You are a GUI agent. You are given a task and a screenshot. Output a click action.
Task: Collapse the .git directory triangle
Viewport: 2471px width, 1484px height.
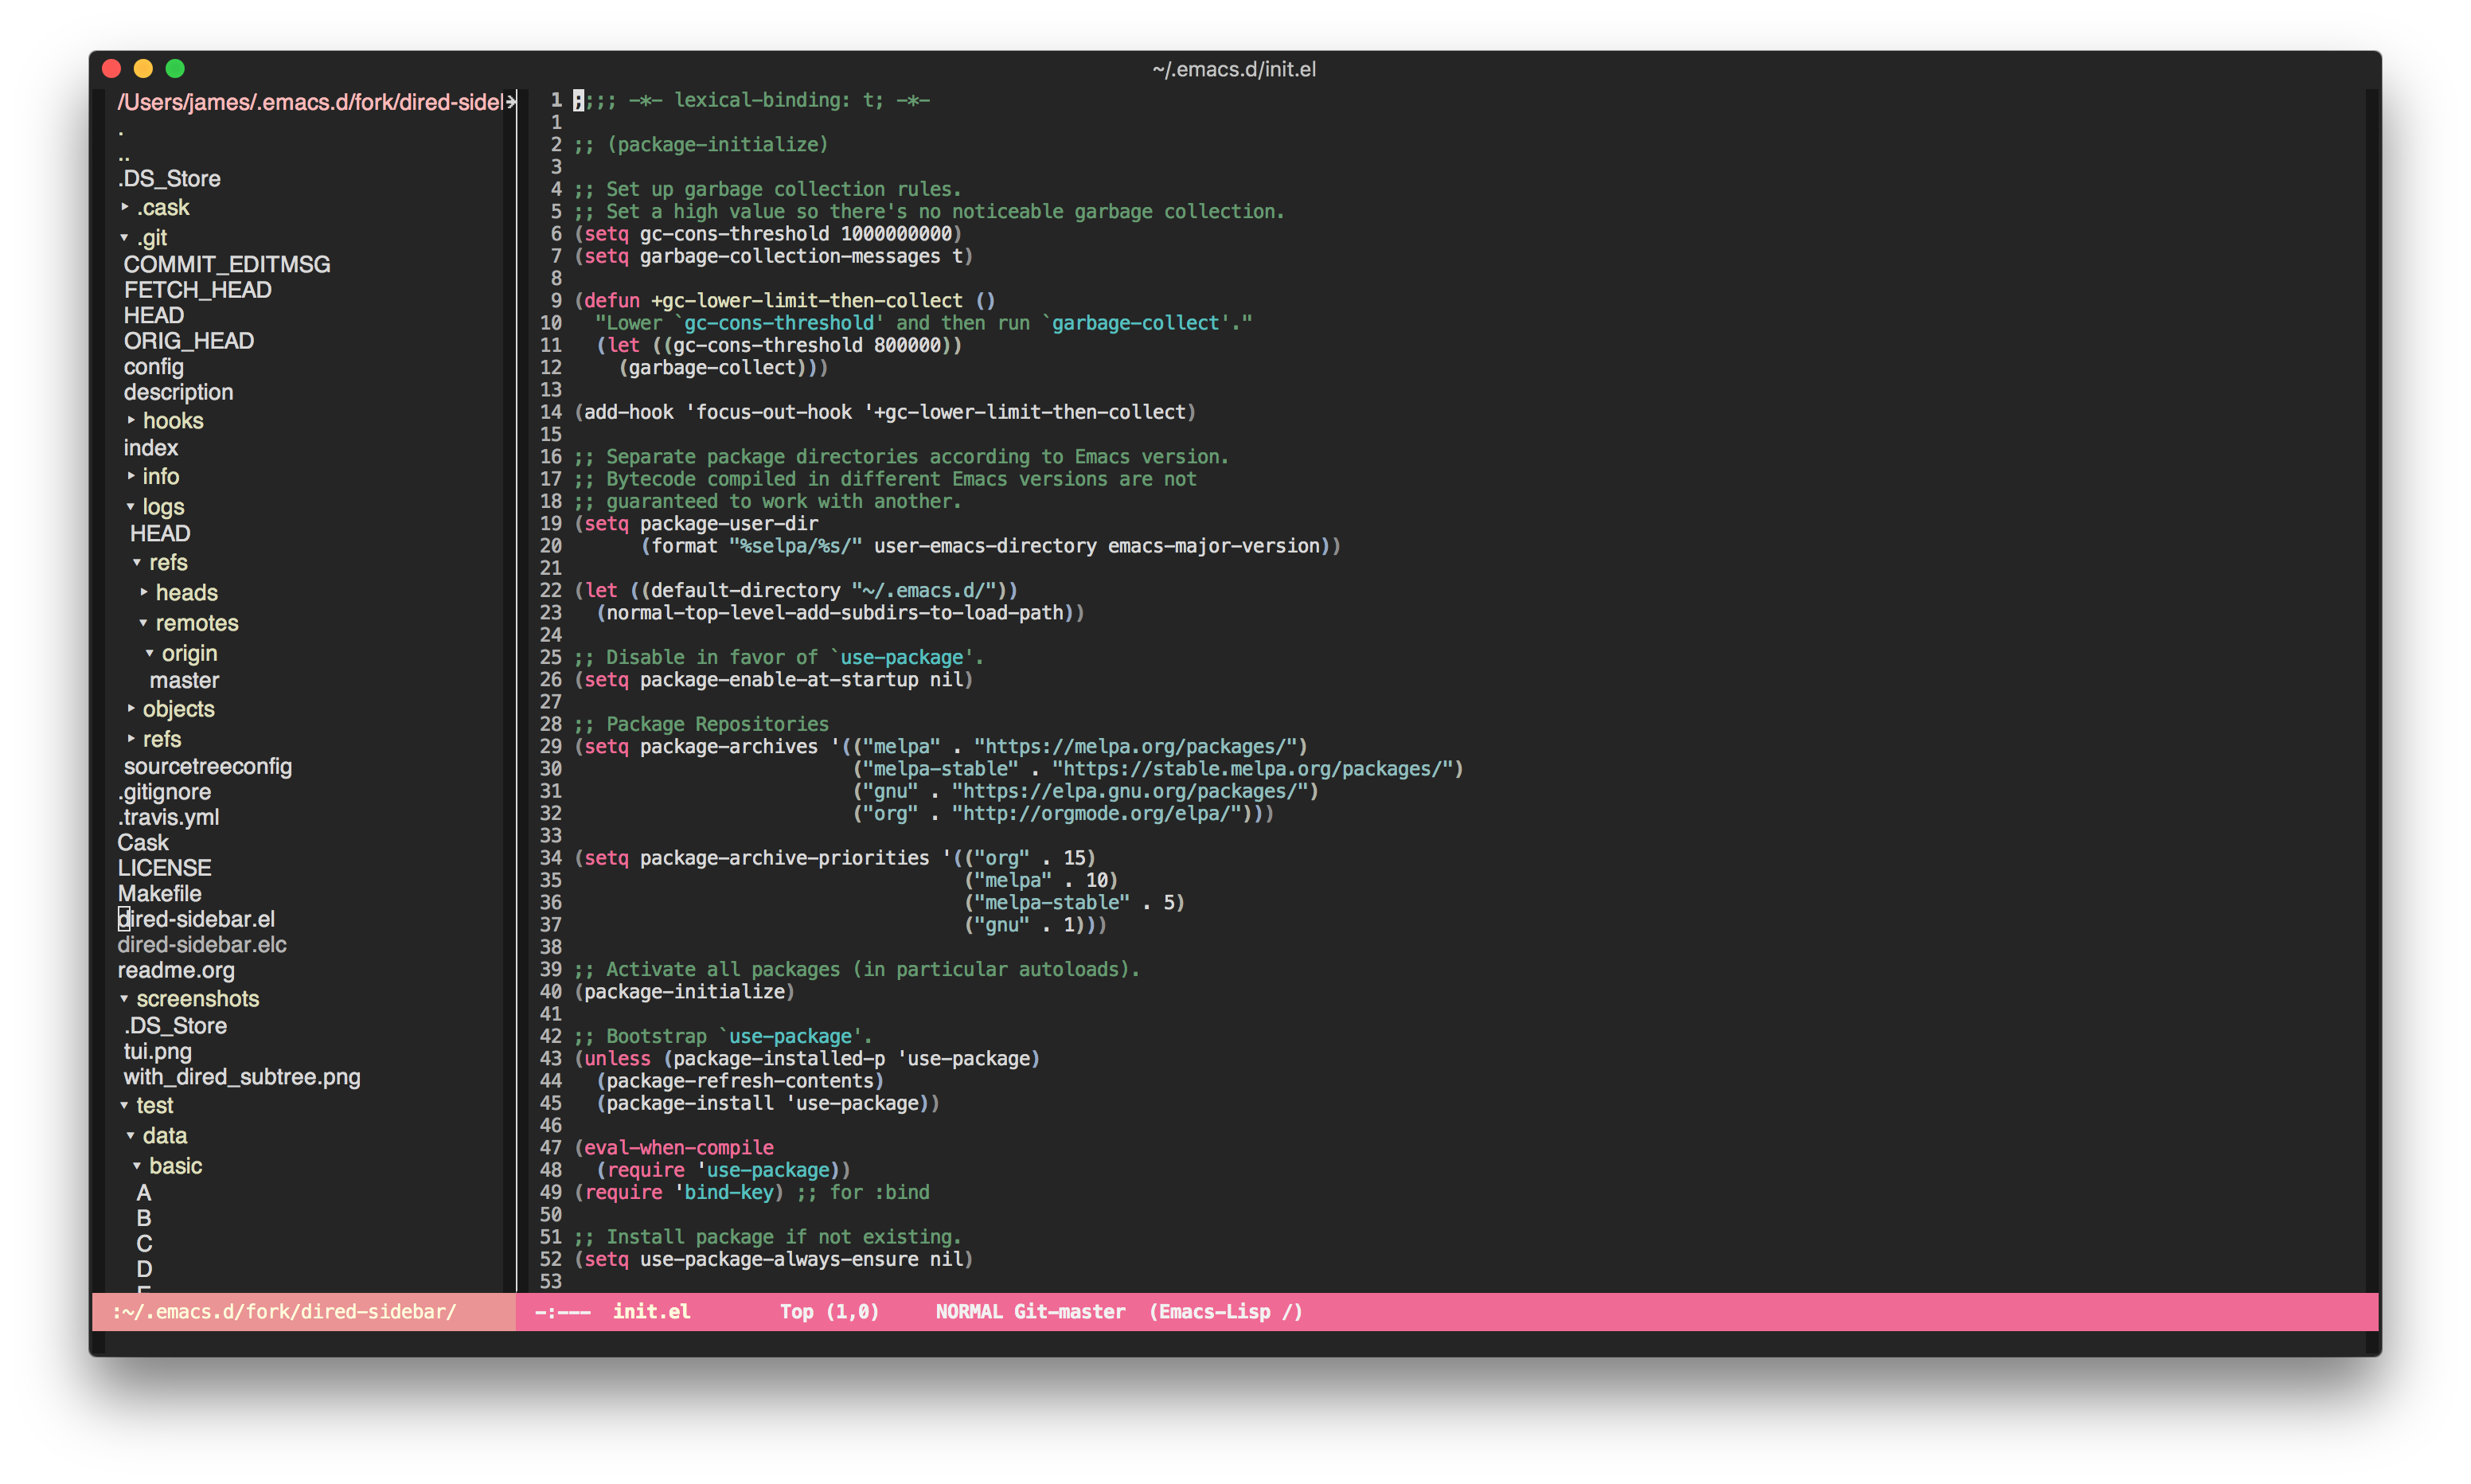point(125,238)
